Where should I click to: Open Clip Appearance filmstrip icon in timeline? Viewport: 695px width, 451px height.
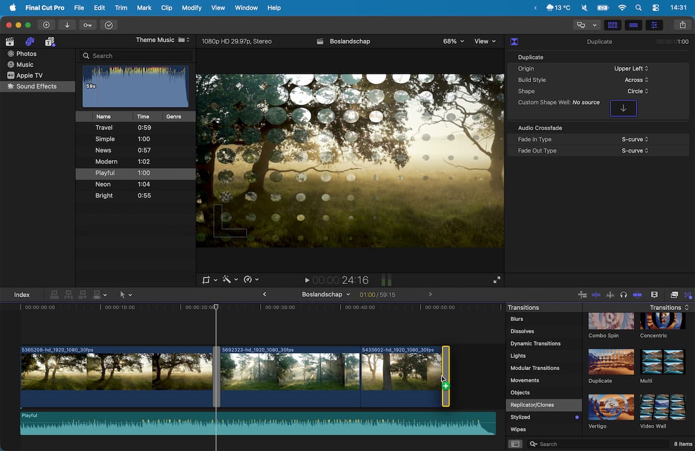pos(654,295)
